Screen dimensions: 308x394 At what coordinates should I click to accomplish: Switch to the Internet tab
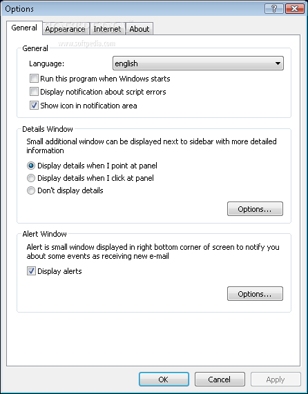pos(107,29)
